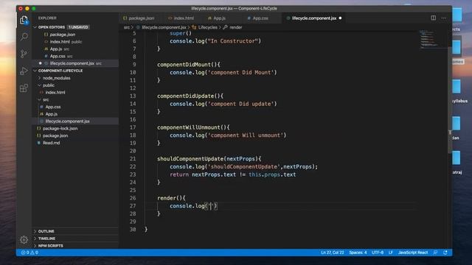Select the lifecycle.component.jsx editor tab
This screenshot has width=472, height=265.
[314, 18]
